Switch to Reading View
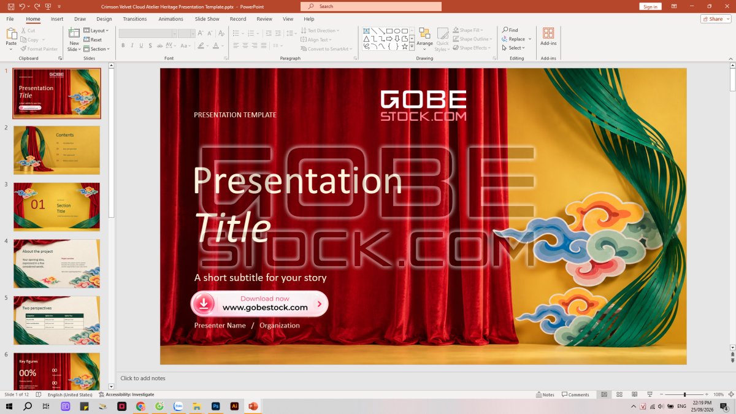736x414 pixels. pyautogui.click(x=634, y=394)
